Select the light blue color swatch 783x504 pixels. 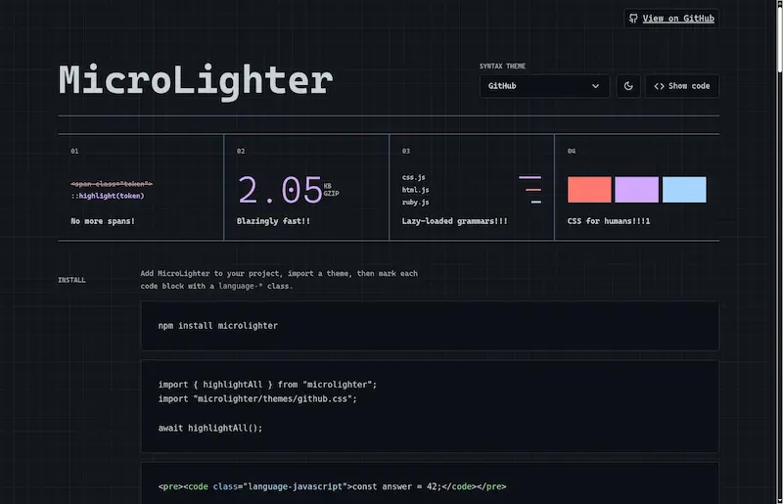point(684,189)
